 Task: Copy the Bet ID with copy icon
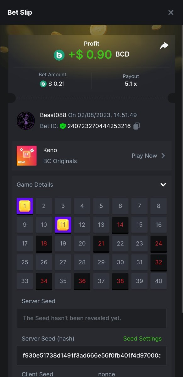(x=136, y=126)
